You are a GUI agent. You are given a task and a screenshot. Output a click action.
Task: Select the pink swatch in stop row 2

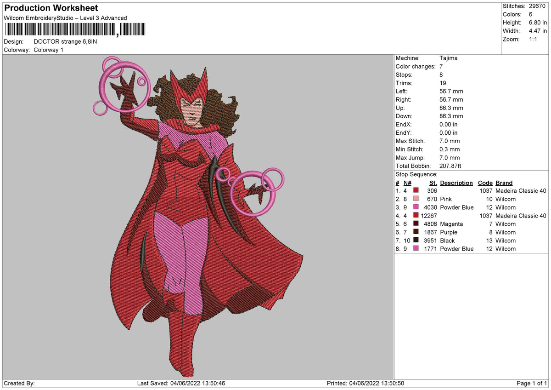pos(416,199)
